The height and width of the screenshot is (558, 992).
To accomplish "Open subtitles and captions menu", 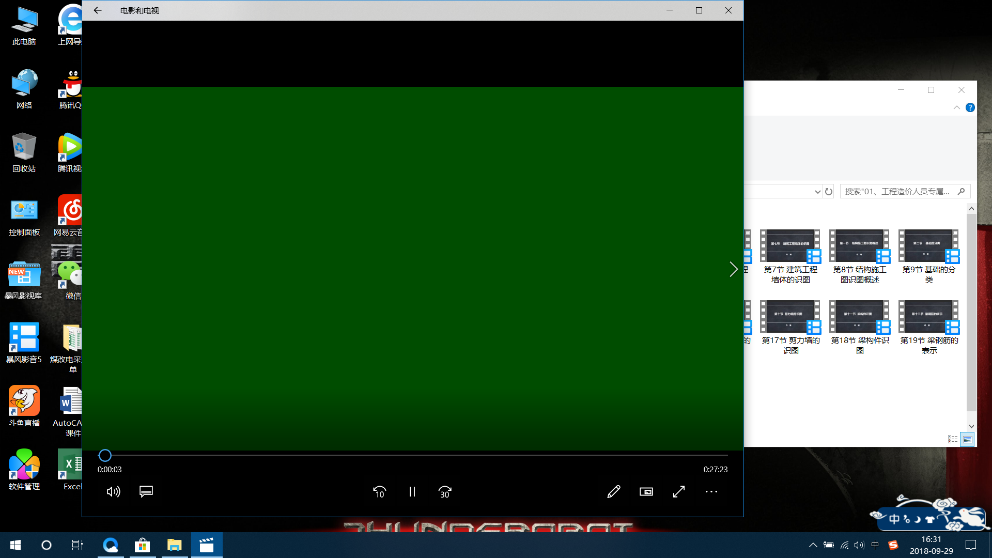I will [x=146, y=491].
